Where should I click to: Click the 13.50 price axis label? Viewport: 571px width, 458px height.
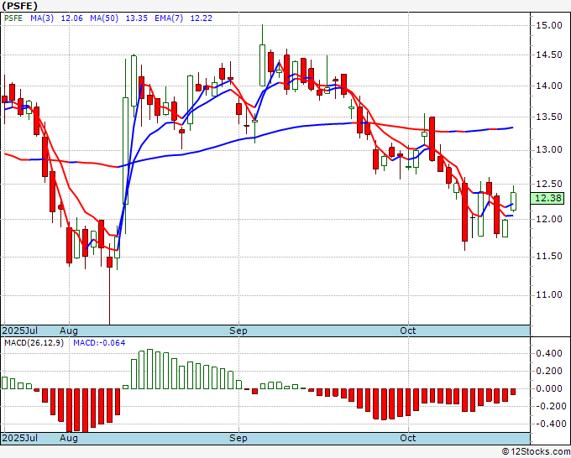549,117
